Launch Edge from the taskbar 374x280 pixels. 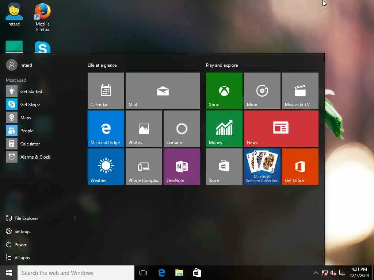[x=161, y=273]
